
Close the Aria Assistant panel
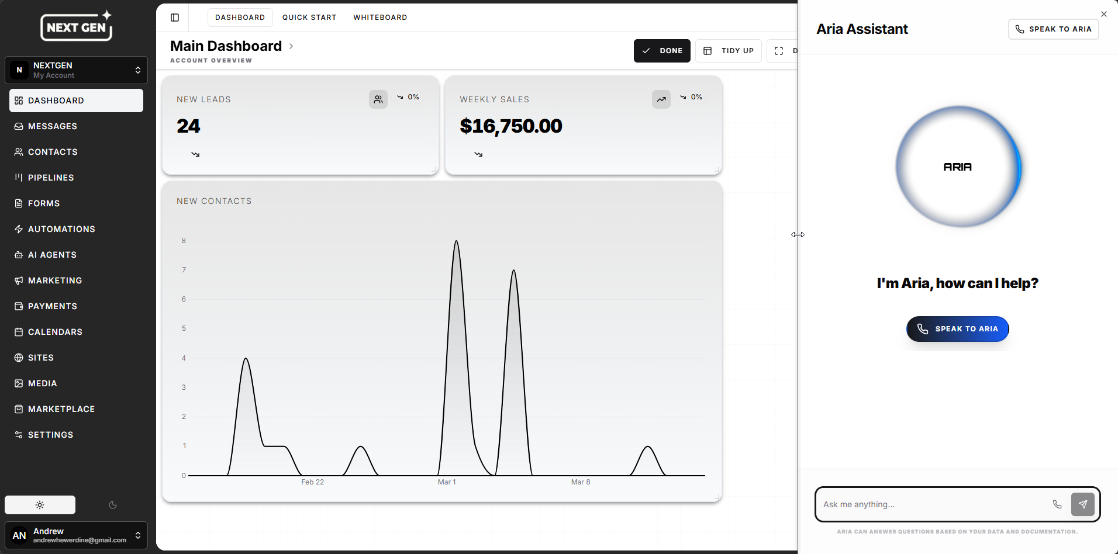click(x=1104, y=14)
